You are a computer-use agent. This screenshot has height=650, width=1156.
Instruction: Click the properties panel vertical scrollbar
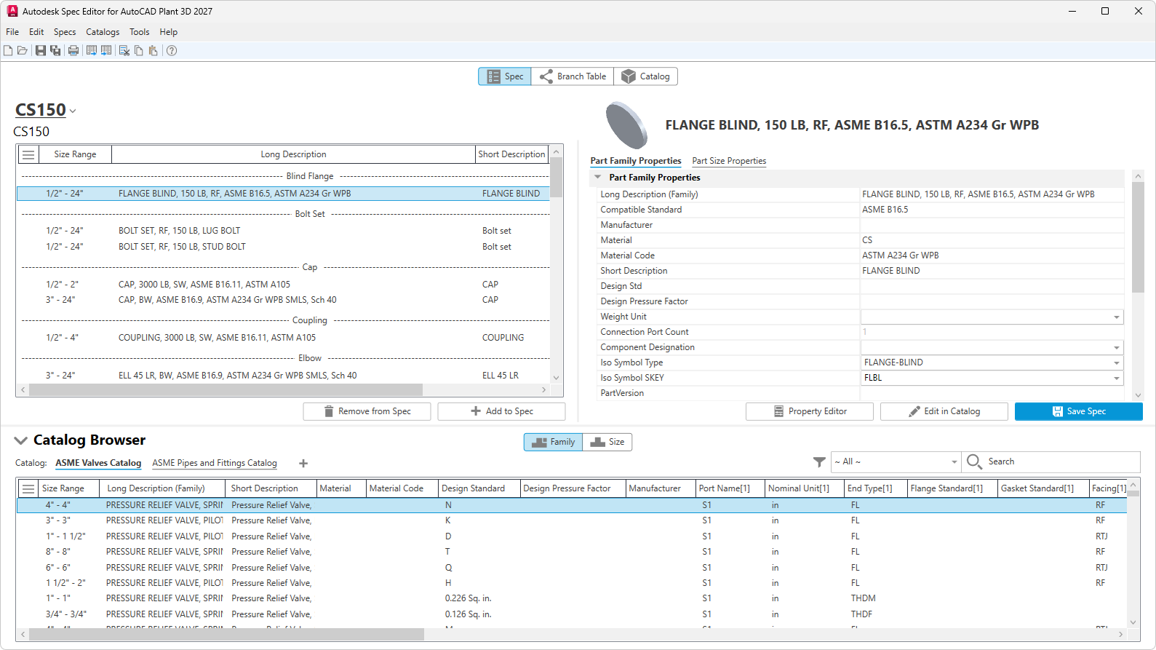point(1138,237)
